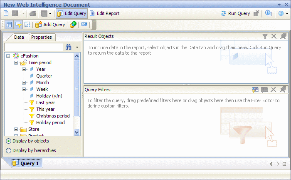Expand the Month dimension node
291x180 pixels.
tap(24, 82)
